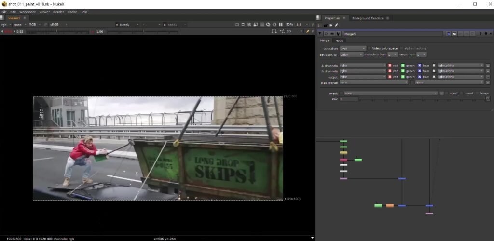The width and height of the screenshot is (494, 241).
Task: Switch to the Properties tab
Action: [332, 18]
